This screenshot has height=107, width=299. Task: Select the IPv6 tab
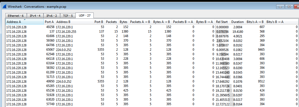[x=52, y=16]
